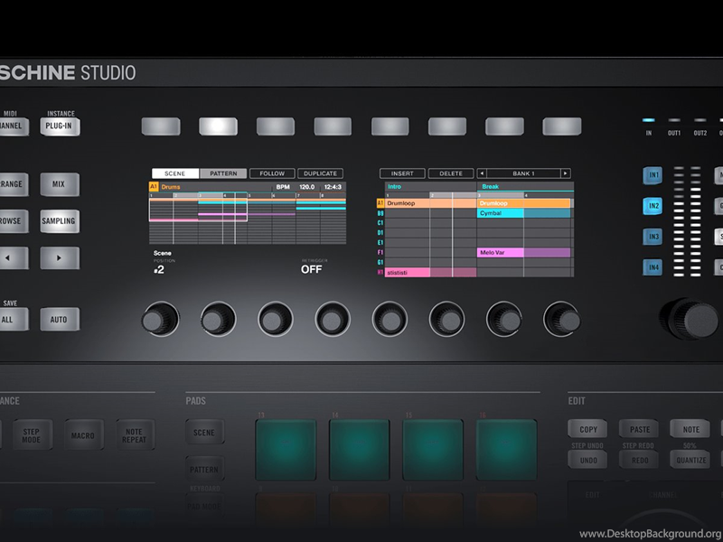Choose DELETE on the right display
Image resolution: width=723 pixels, height=542 pixels.
(x=451, y=173)
